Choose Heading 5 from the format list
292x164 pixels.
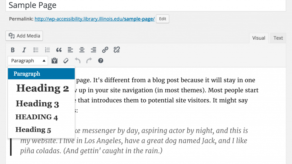point(41,130)
